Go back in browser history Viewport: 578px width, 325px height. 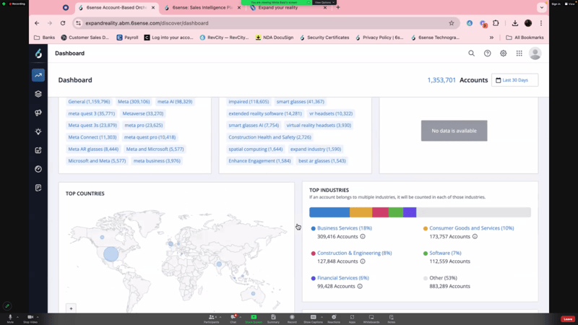click(x=37, y=23)
